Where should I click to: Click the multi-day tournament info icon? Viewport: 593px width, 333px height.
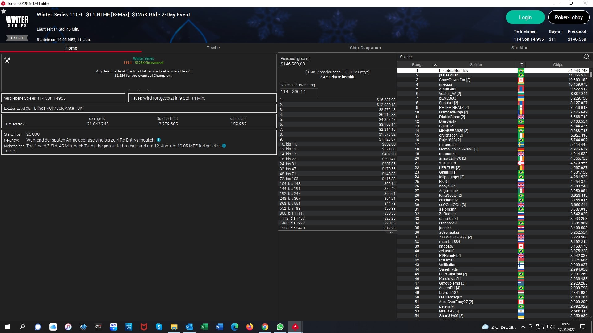[x=224, y=146]
